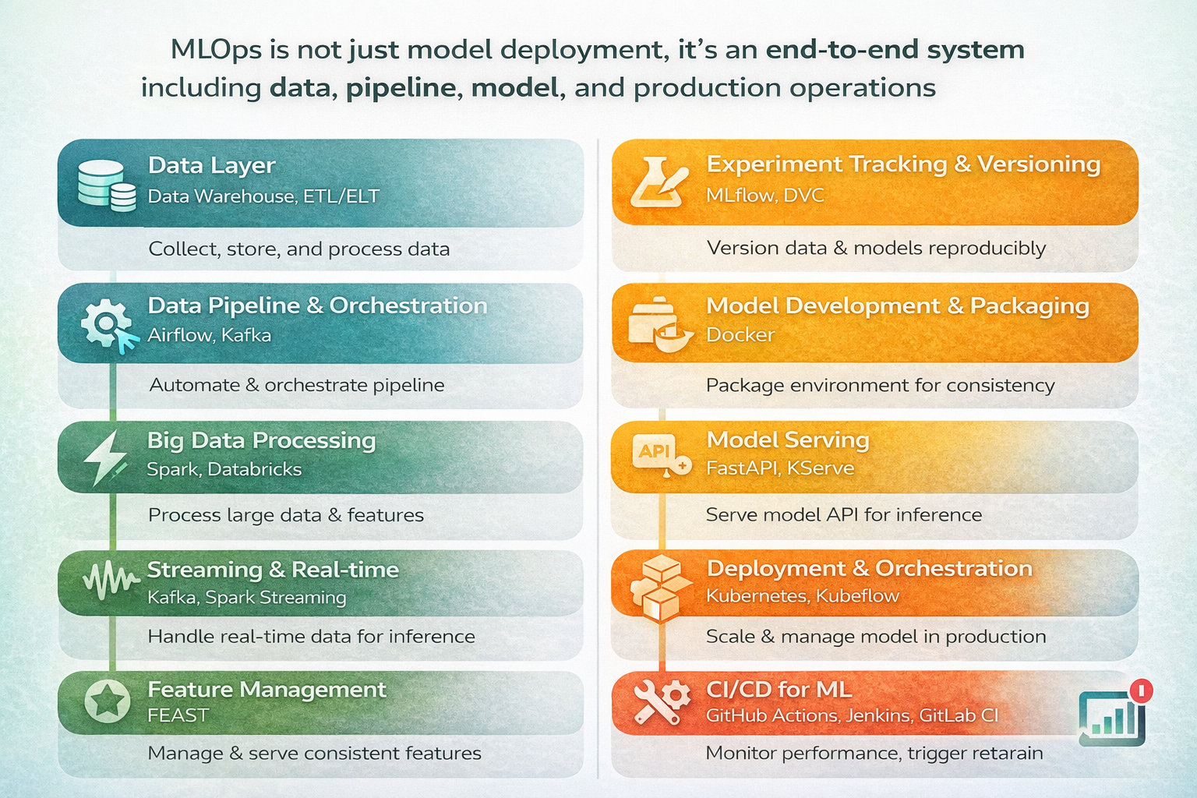Click the 'Kubernetes, Kubeflow' tools text

[x=802, y=596]
